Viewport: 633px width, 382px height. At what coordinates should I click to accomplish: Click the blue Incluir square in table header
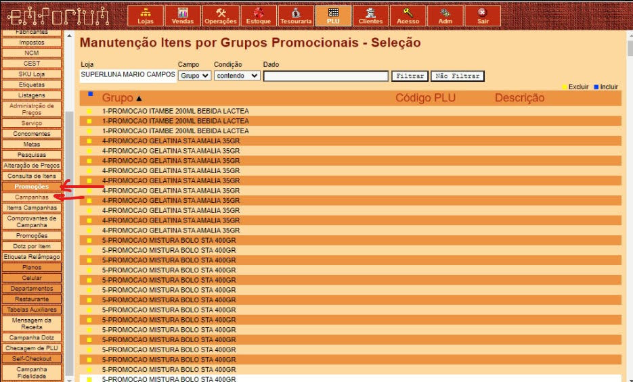tap(91, 94)
